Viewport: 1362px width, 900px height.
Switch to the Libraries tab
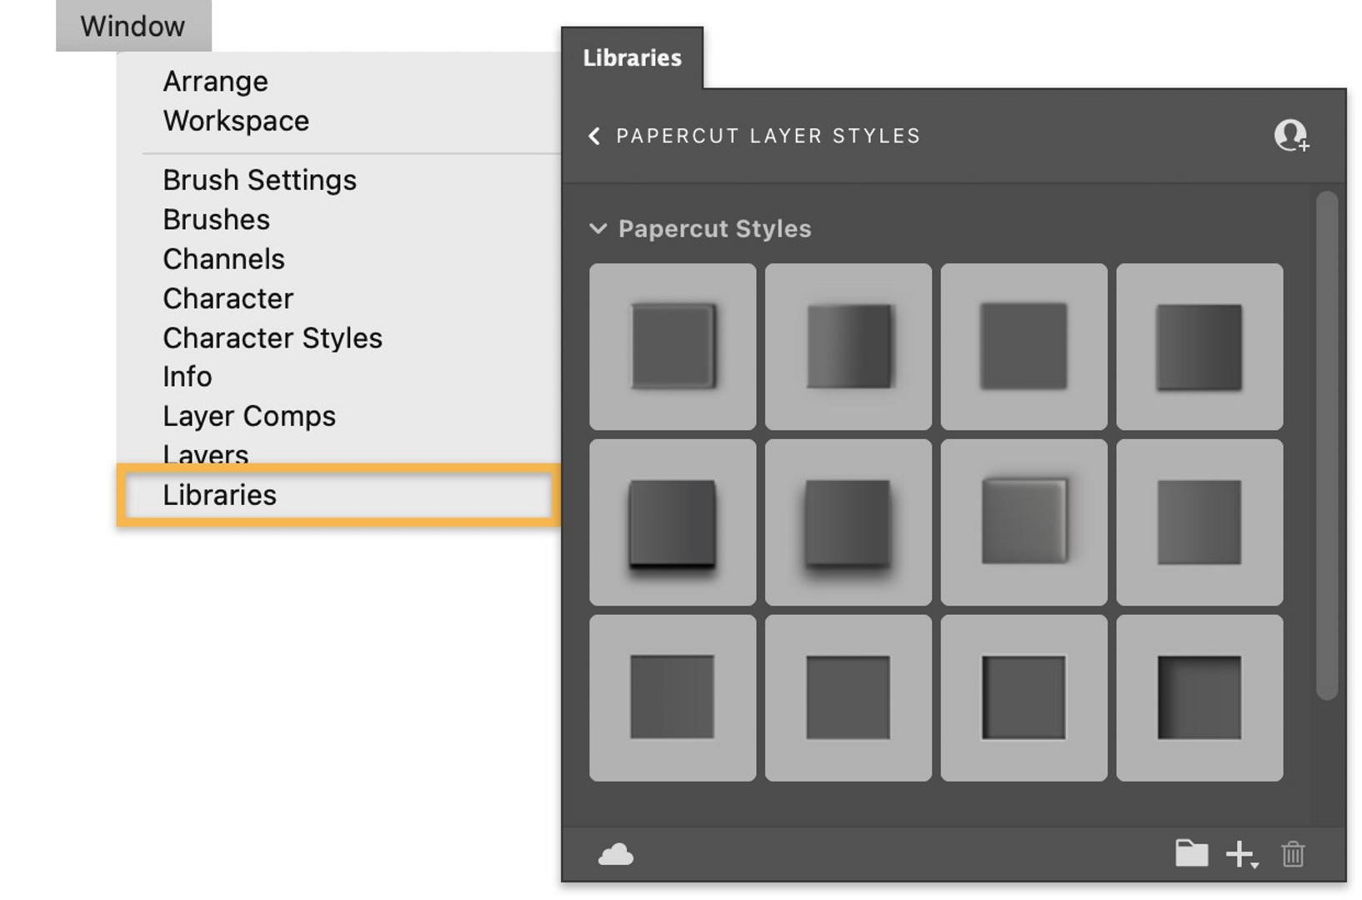[632, 58]
